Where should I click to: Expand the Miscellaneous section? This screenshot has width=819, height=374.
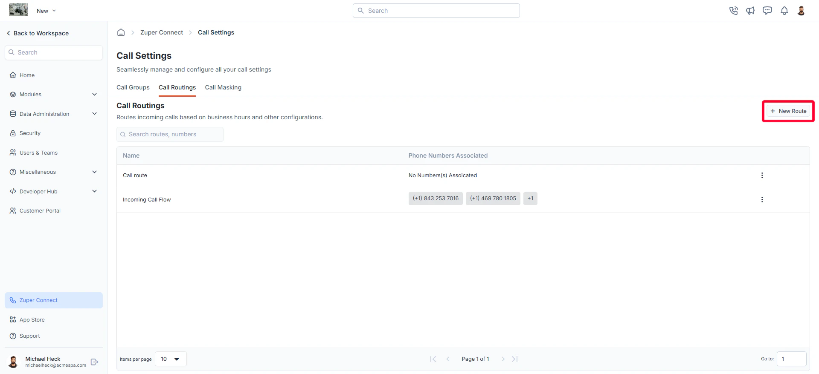pos(54,172)
